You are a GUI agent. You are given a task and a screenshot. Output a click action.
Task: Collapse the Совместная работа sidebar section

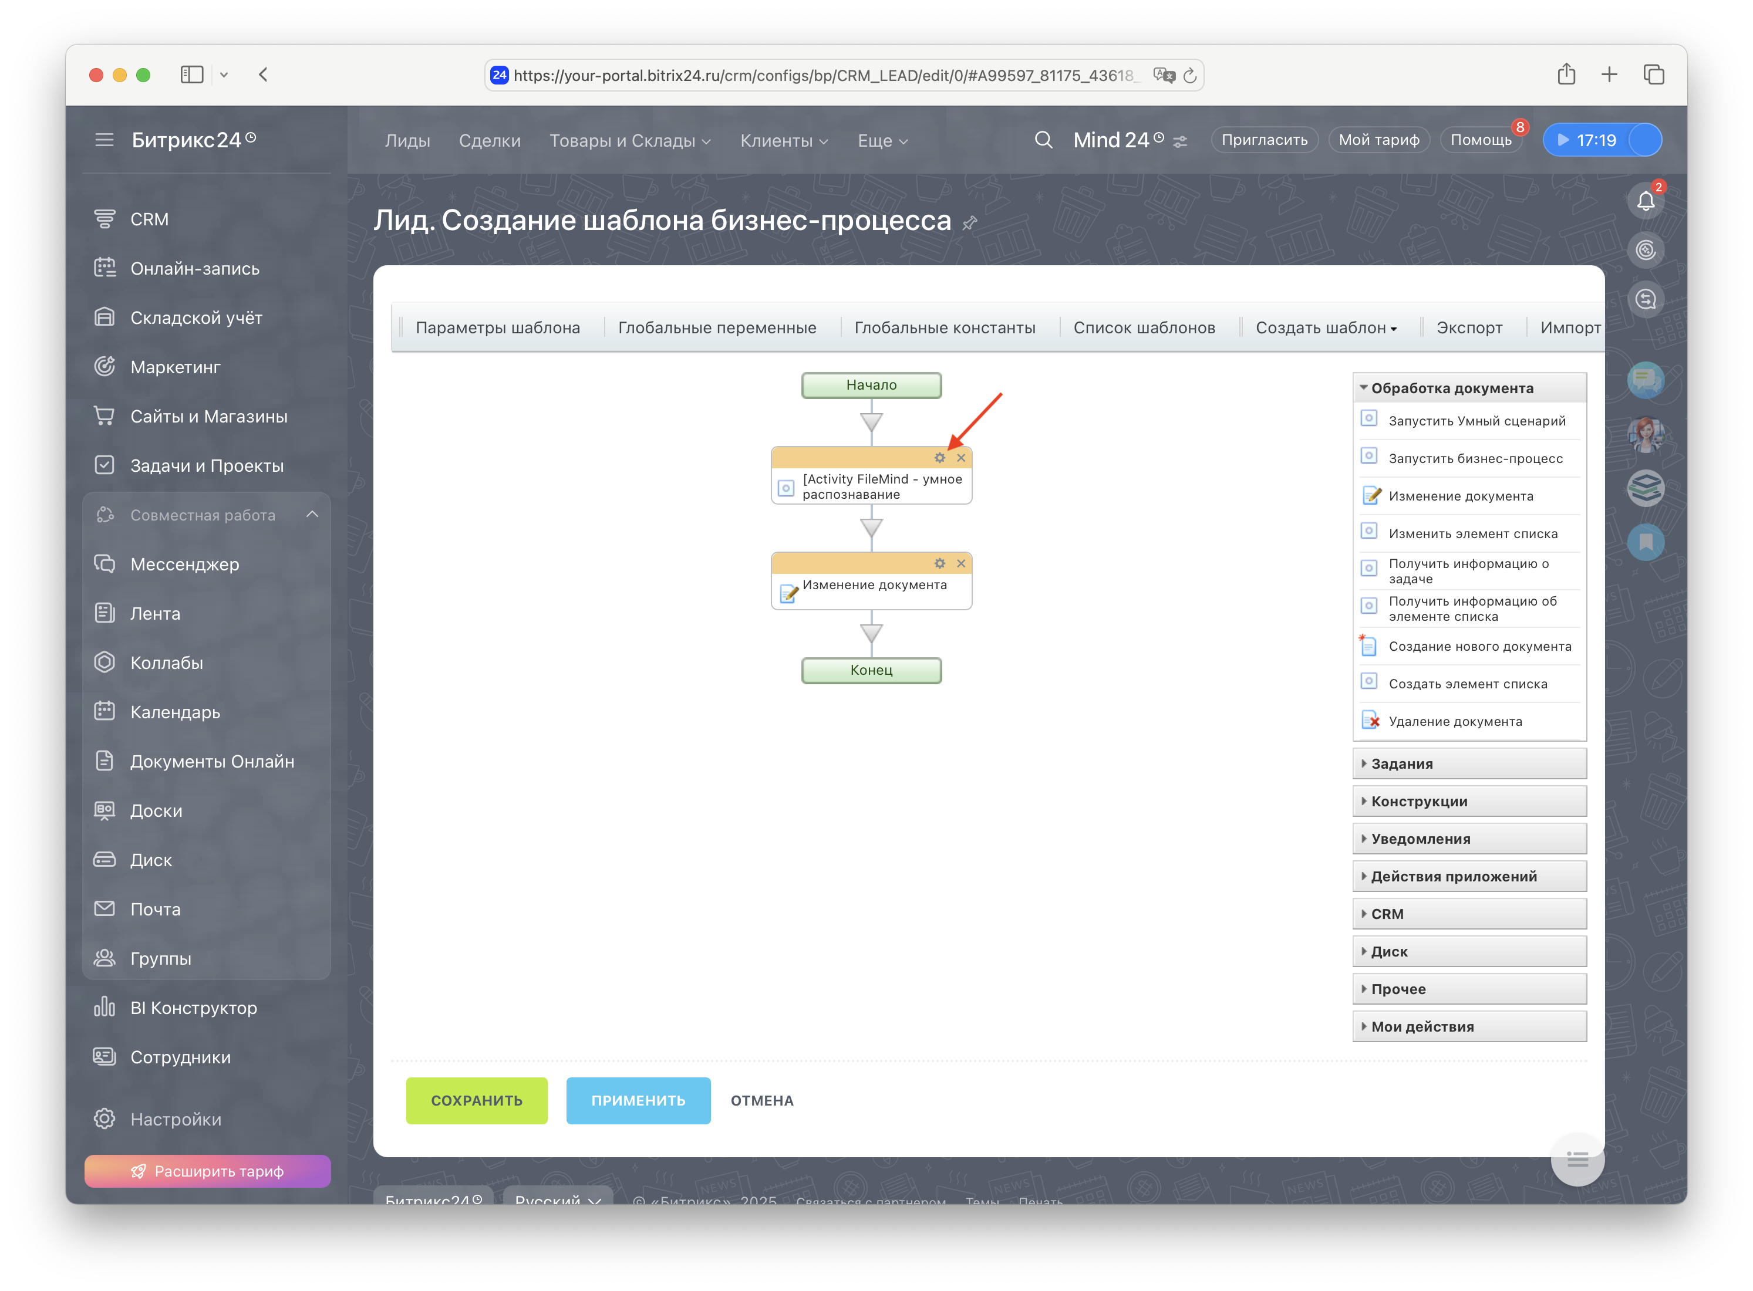pyautogui.click(x=312, y=514)
